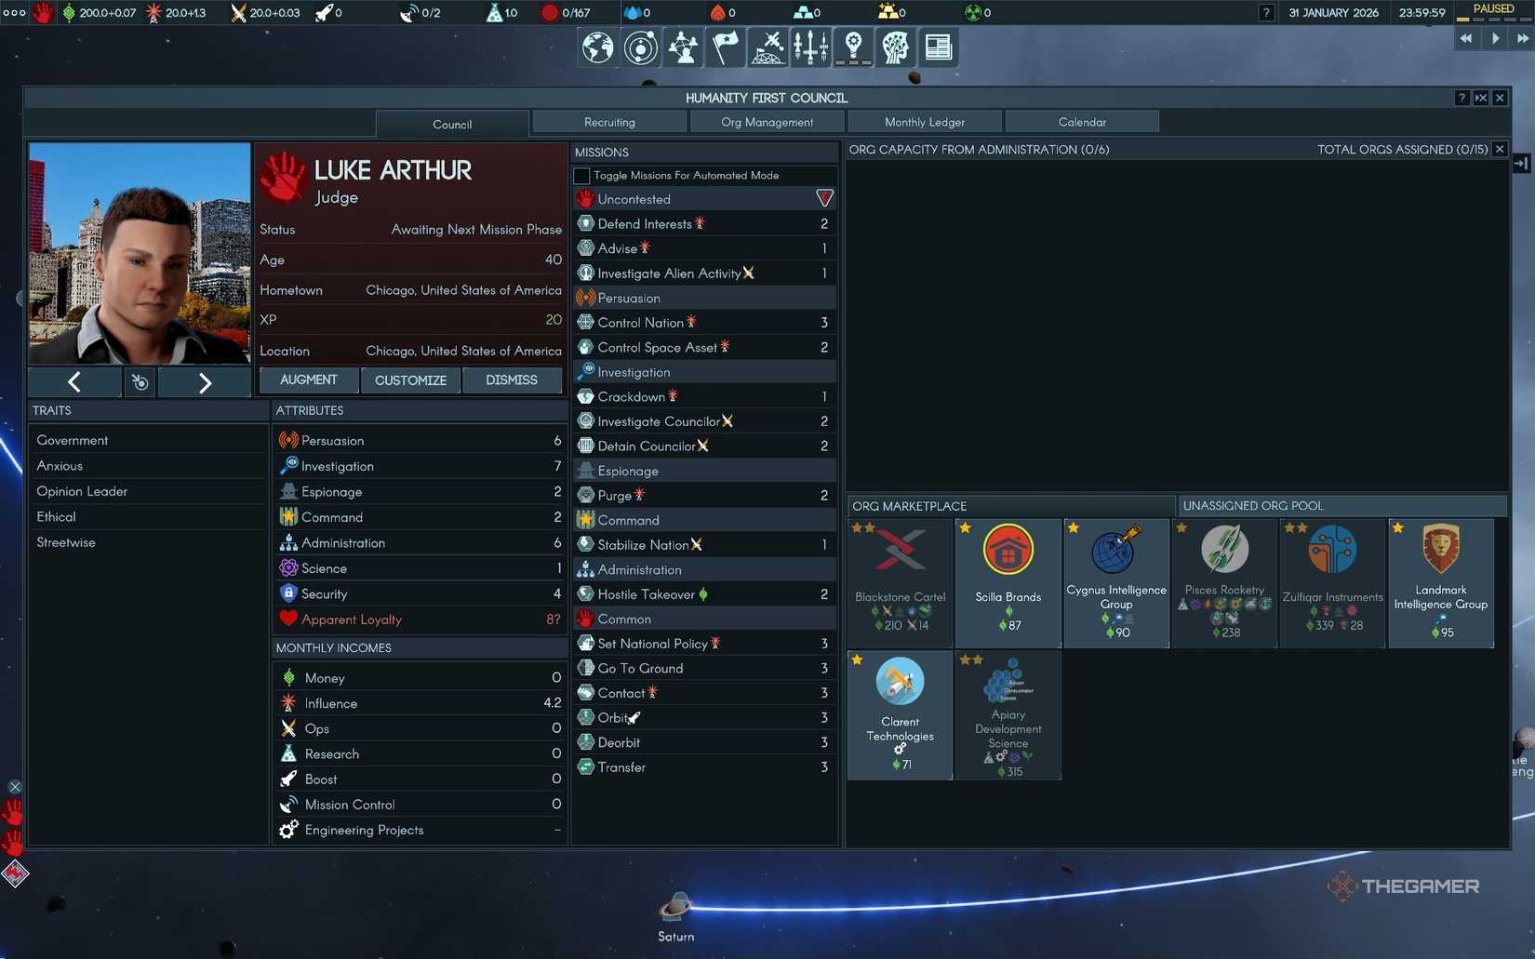This screenshot has height=959, width=1535.
Task: Open the Earth globe view icon
Action: [x=597, y=47]
